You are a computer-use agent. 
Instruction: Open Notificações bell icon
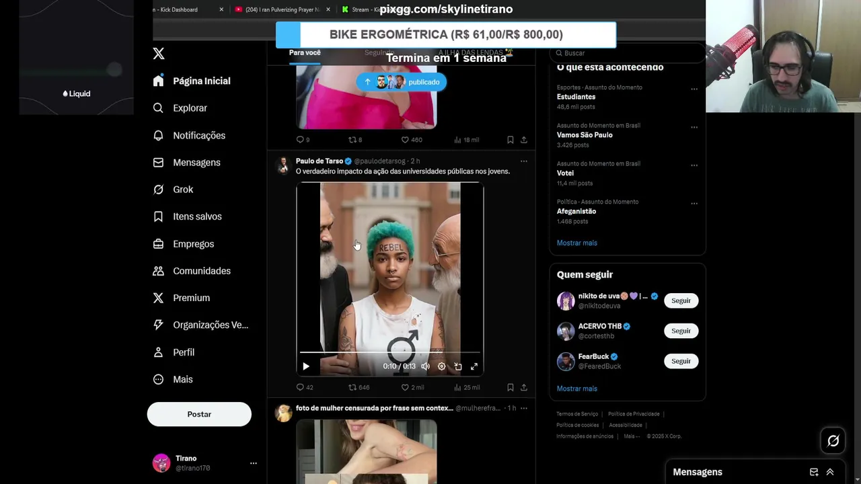click(x=158, y=135)
